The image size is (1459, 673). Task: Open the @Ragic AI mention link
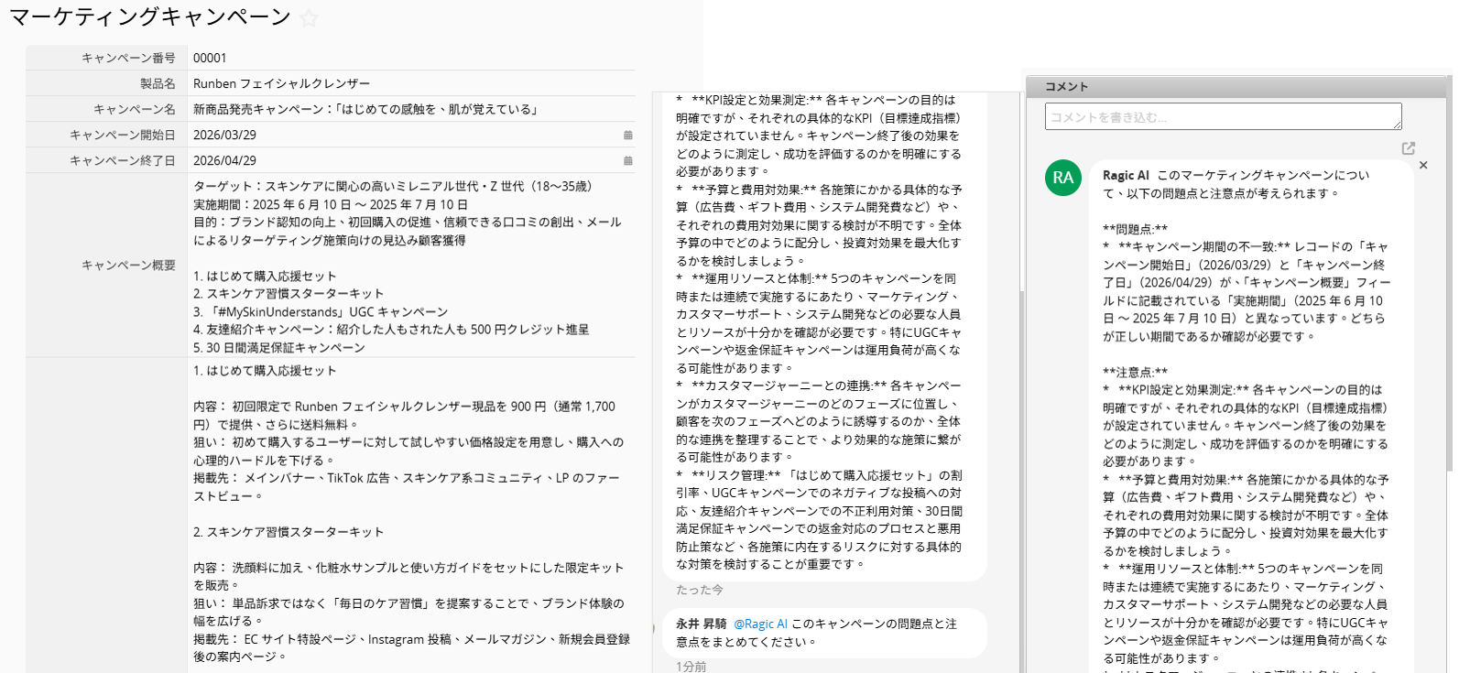[x=760, y=624]
